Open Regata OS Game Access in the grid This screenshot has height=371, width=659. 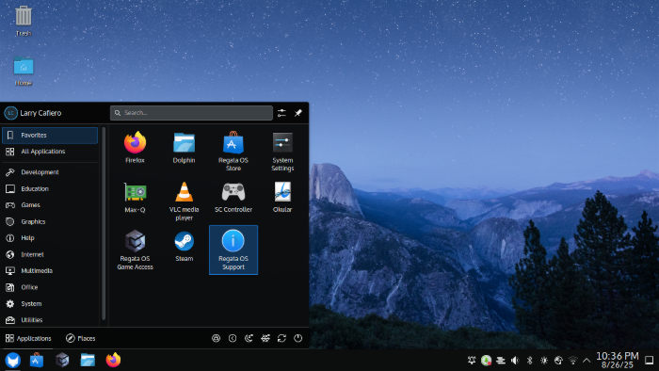[135, 250]
